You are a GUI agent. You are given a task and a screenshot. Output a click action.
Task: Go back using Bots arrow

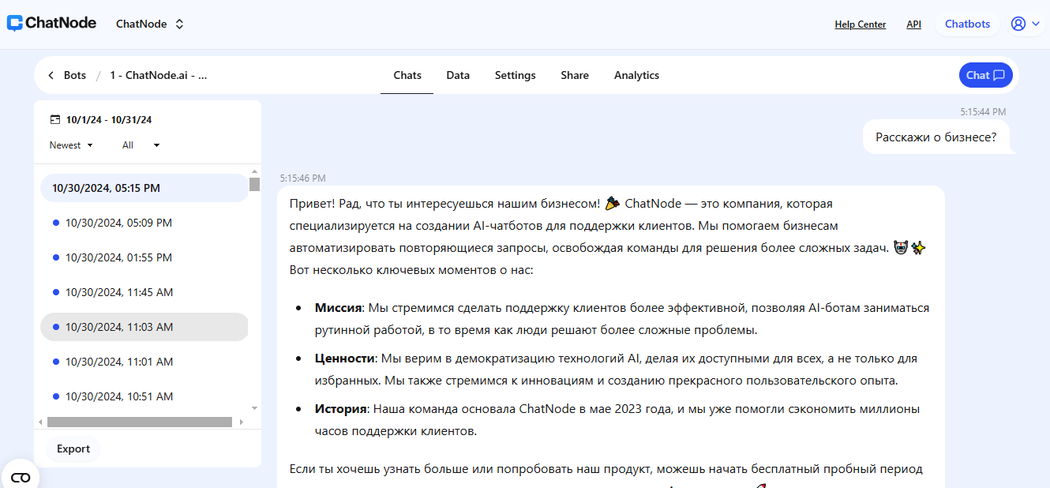[51, 76]
